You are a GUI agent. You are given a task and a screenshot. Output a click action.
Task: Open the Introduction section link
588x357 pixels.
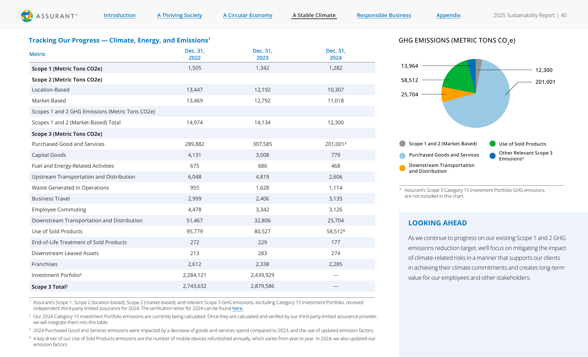[x=120, y=15]
